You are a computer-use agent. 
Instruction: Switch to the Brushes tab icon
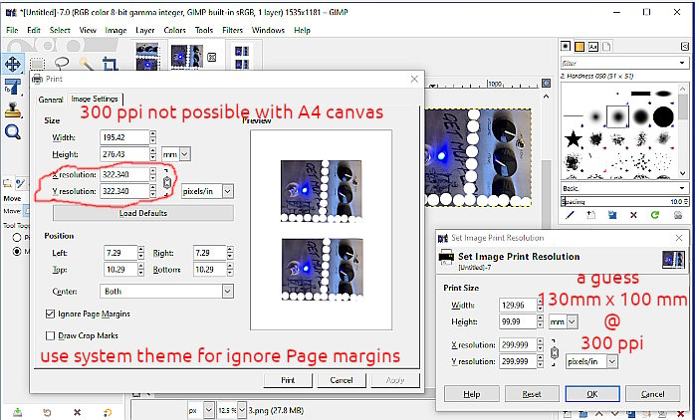[566, 46]
